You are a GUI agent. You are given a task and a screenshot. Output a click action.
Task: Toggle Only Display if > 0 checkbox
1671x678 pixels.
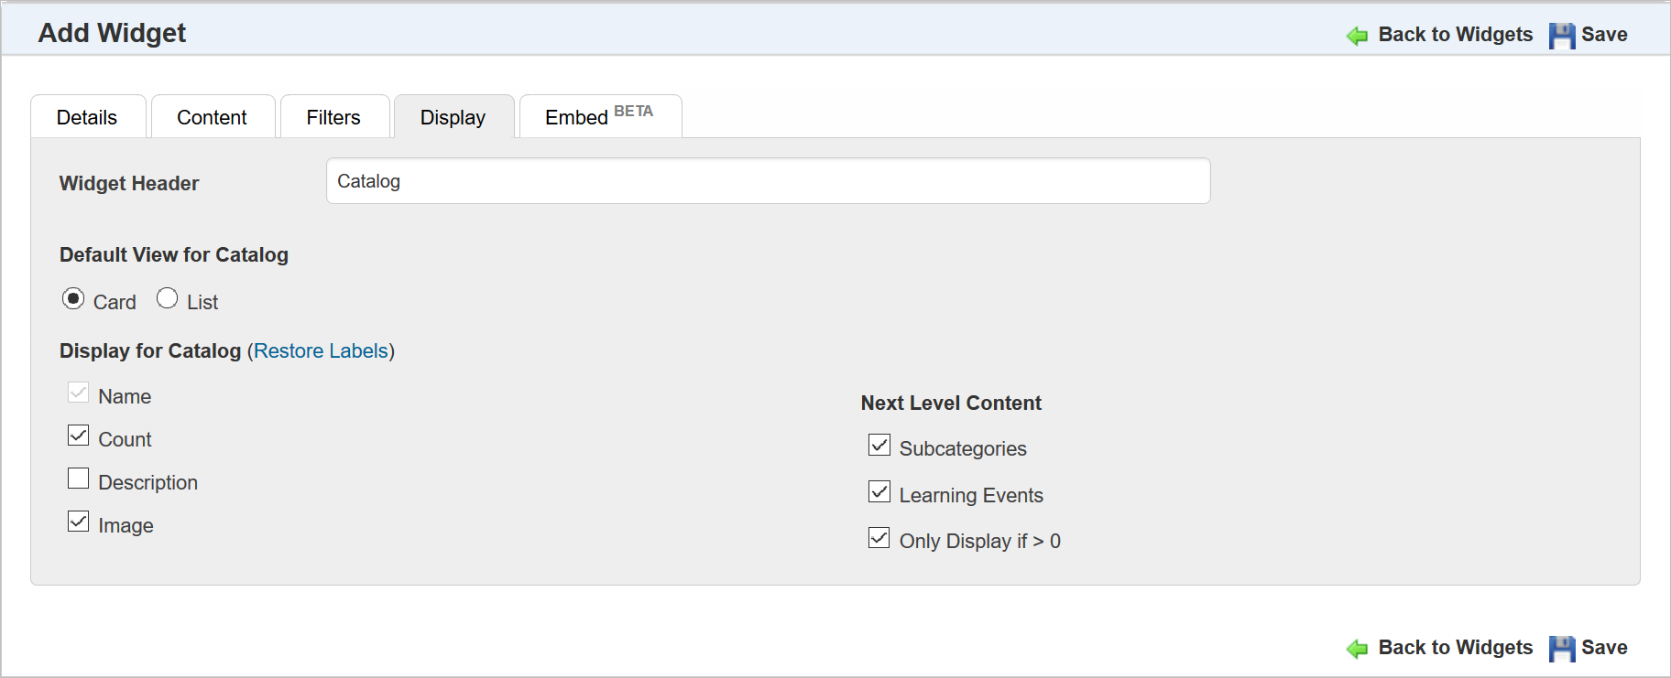[879, 538]
